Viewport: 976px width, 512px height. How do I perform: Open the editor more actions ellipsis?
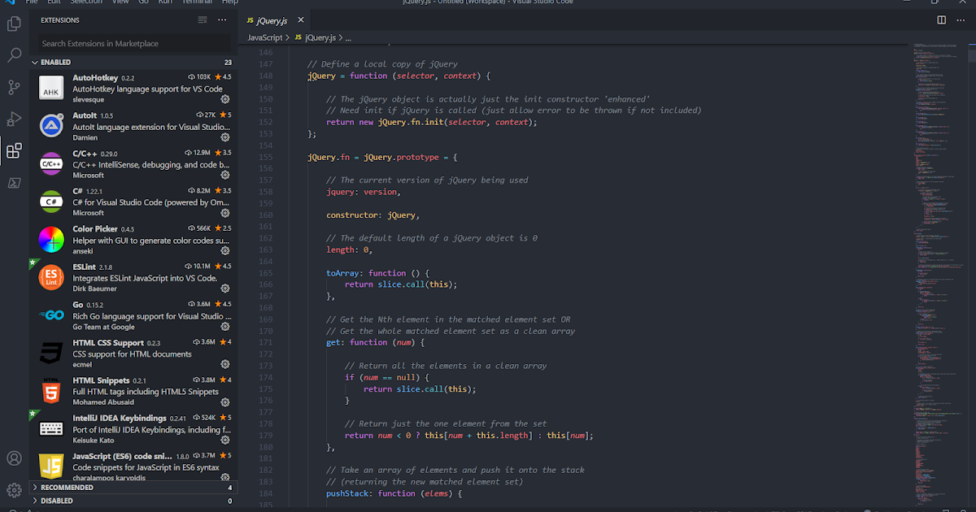click(x=961, y=20)
